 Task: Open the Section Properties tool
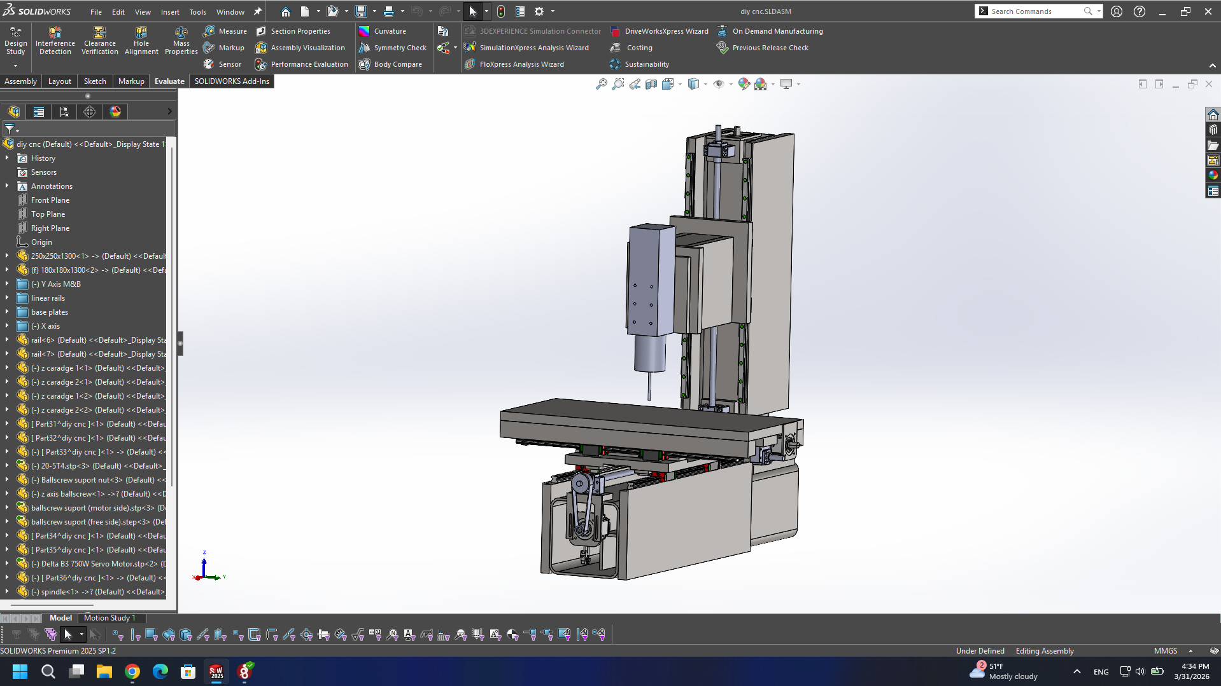[x=293, y=31]
